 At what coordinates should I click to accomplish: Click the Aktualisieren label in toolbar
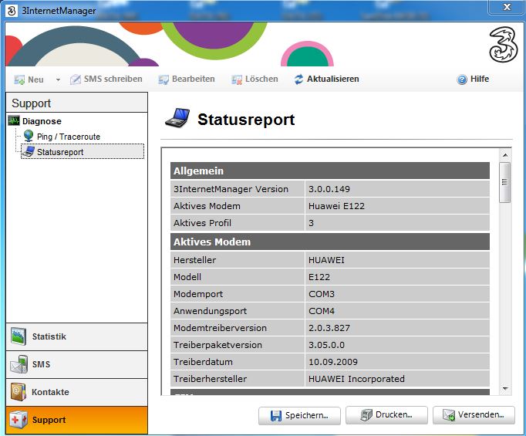pos(332,79)
